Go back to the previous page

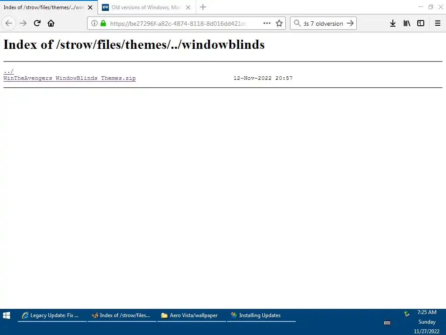coord(9,23)
